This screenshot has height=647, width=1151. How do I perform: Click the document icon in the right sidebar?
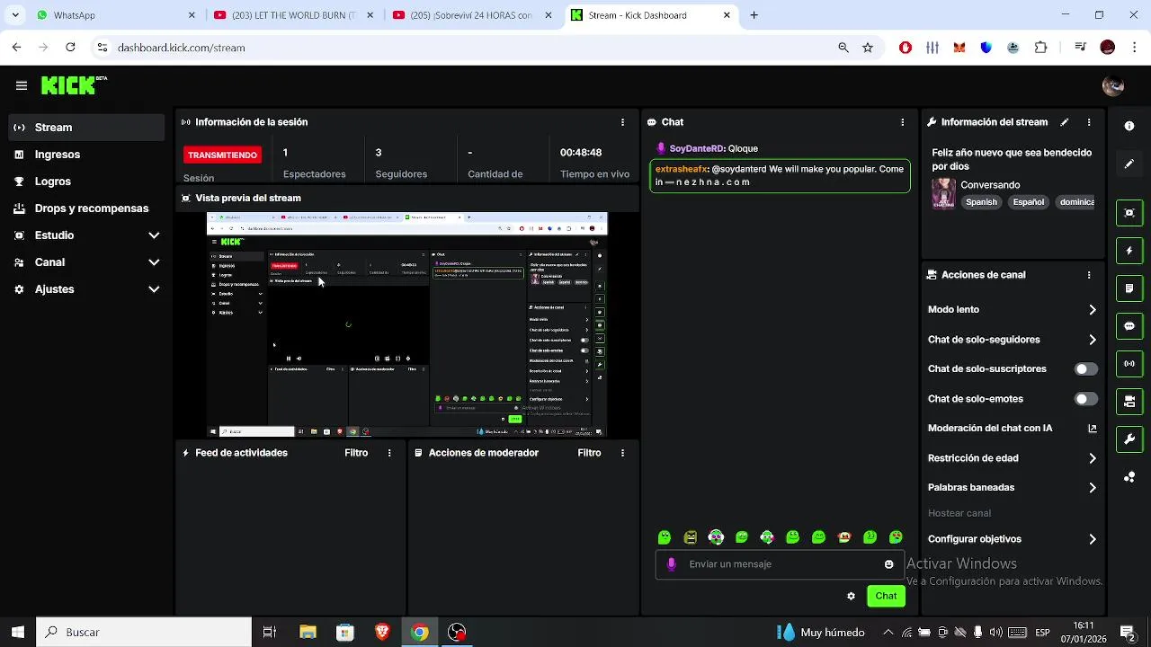(1129, 288)
